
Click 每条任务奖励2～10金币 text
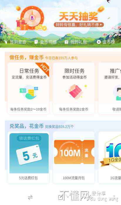pos(28,110)
